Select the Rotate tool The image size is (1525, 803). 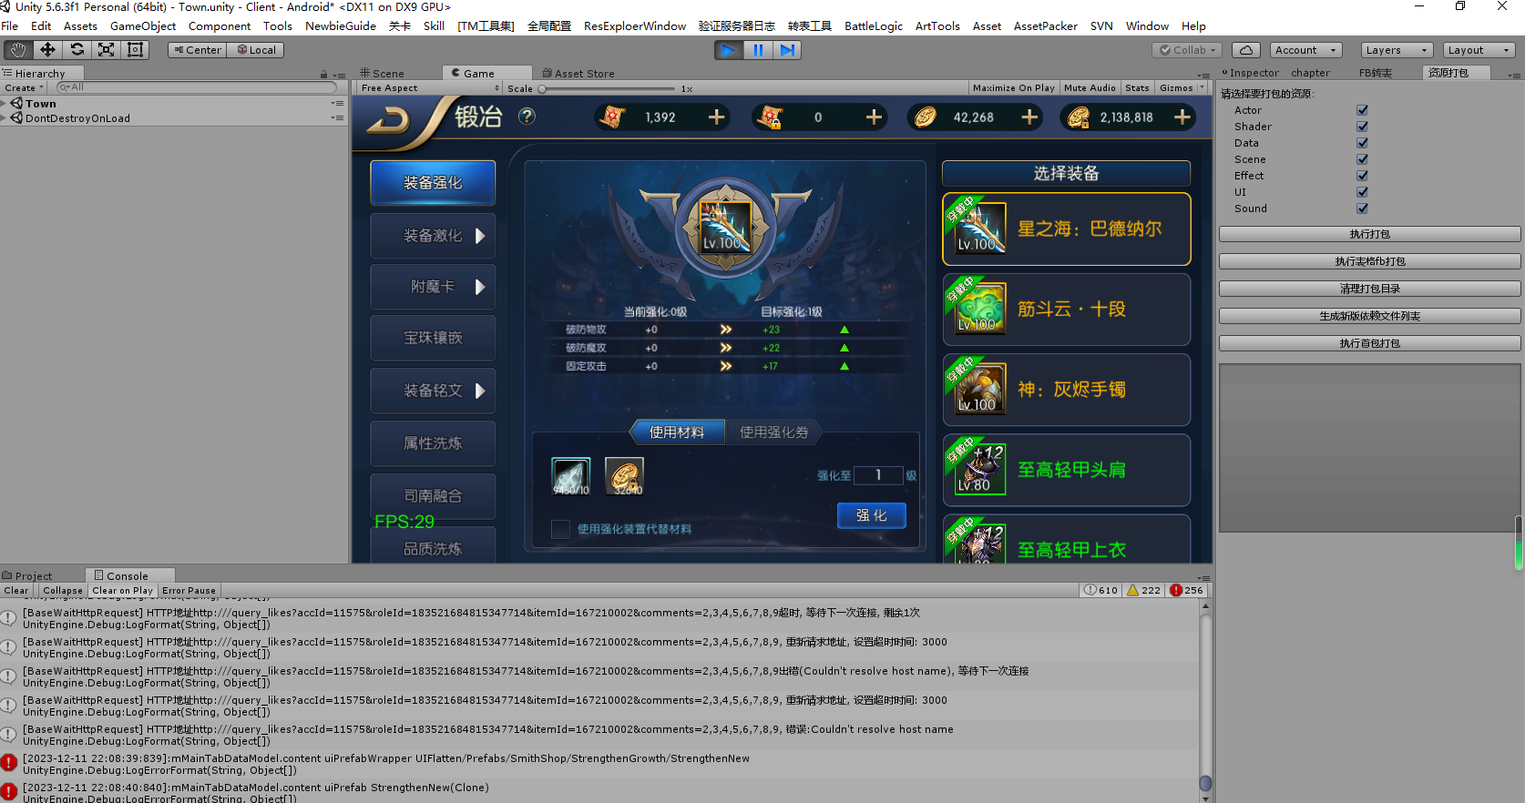click(x=77, y=50)
